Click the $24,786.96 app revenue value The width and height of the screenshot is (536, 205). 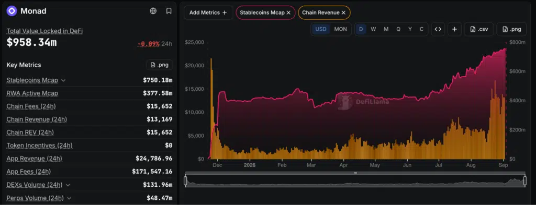(x=154, y=159)
